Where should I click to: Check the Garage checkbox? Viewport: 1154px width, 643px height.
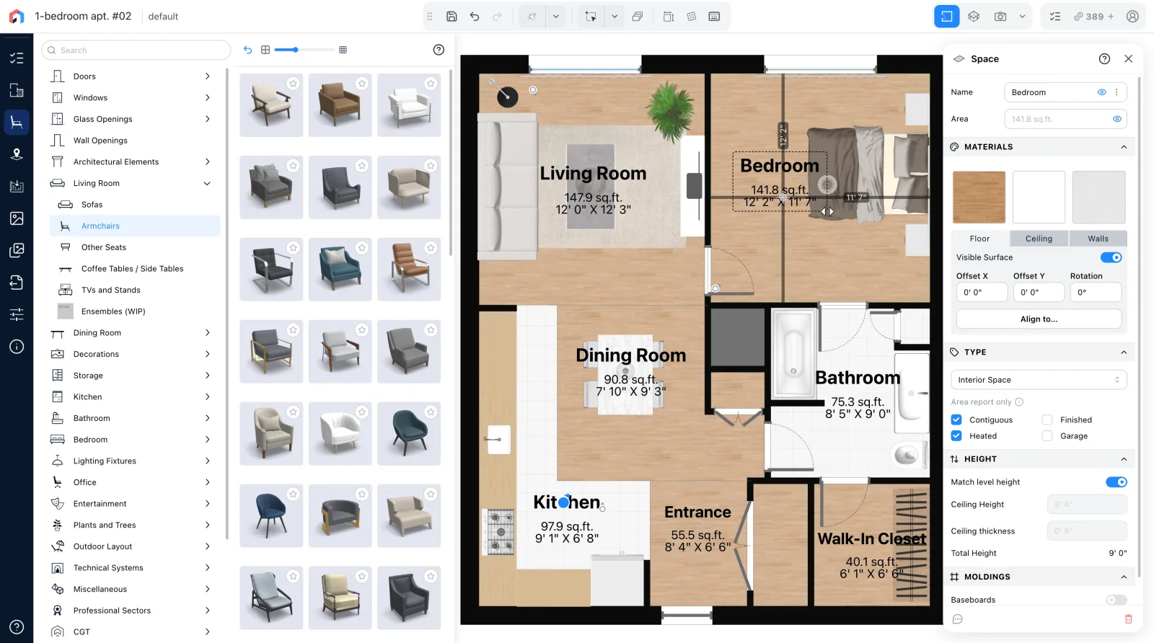click(x=1047, y=435)
